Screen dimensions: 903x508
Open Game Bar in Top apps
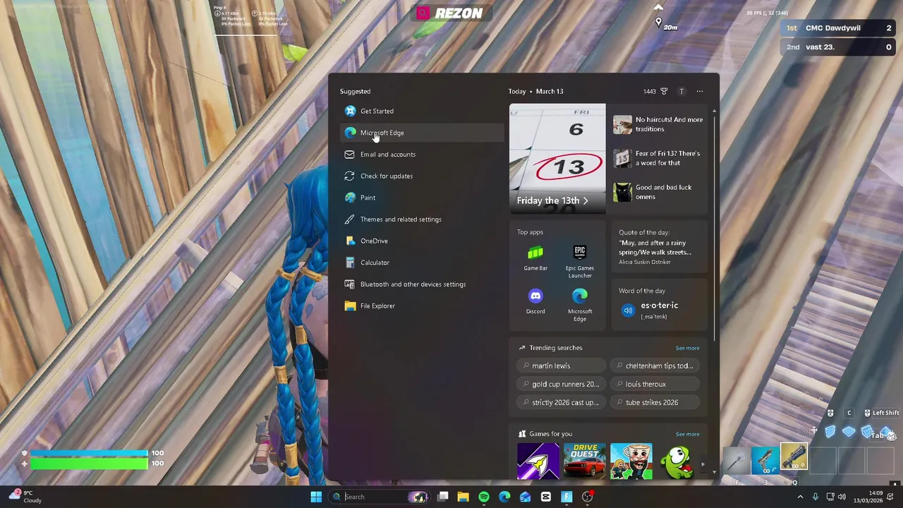(535, 258)
